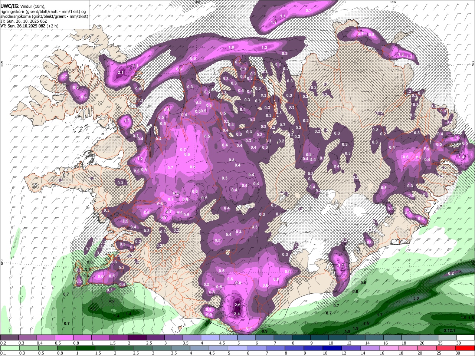Select the 1.7 rainfall value in the southeast
475x356 pixels.
point(380,315)
